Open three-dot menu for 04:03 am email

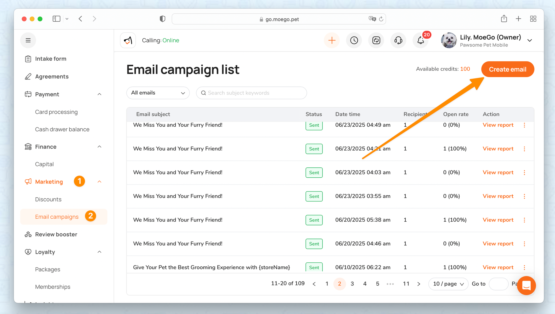point(524,172)
